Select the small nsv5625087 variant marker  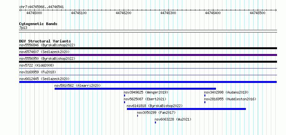click(x=124, y=102)
